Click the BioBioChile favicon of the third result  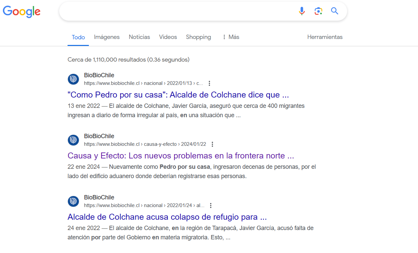point(73,201)
